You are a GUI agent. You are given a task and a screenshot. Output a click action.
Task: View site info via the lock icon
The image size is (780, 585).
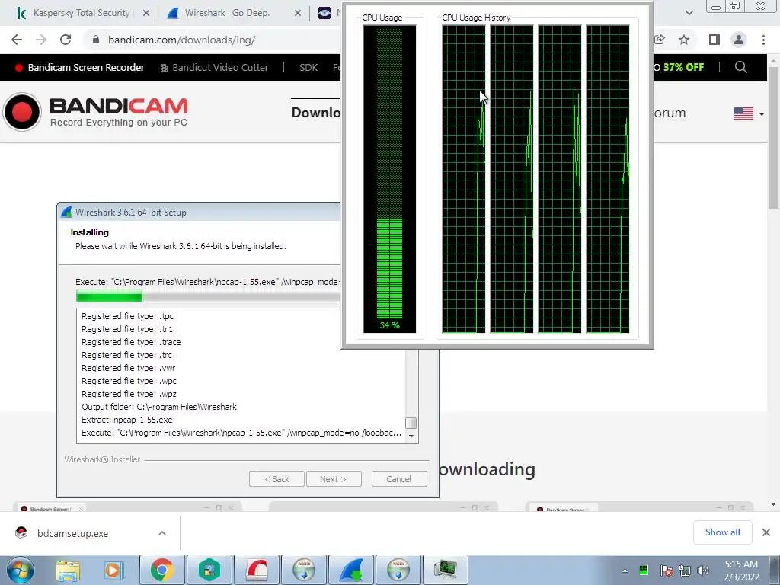pyautogui.click(x=96, y=40)
